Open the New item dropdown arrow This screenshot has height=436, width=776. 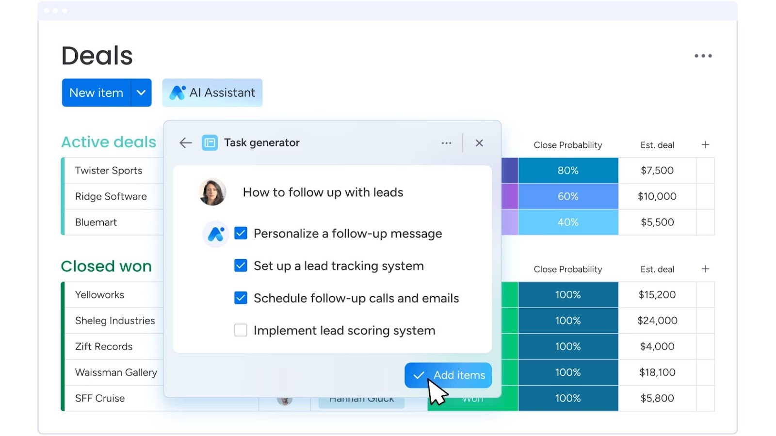pyautogui.click(x=141, y=93)
